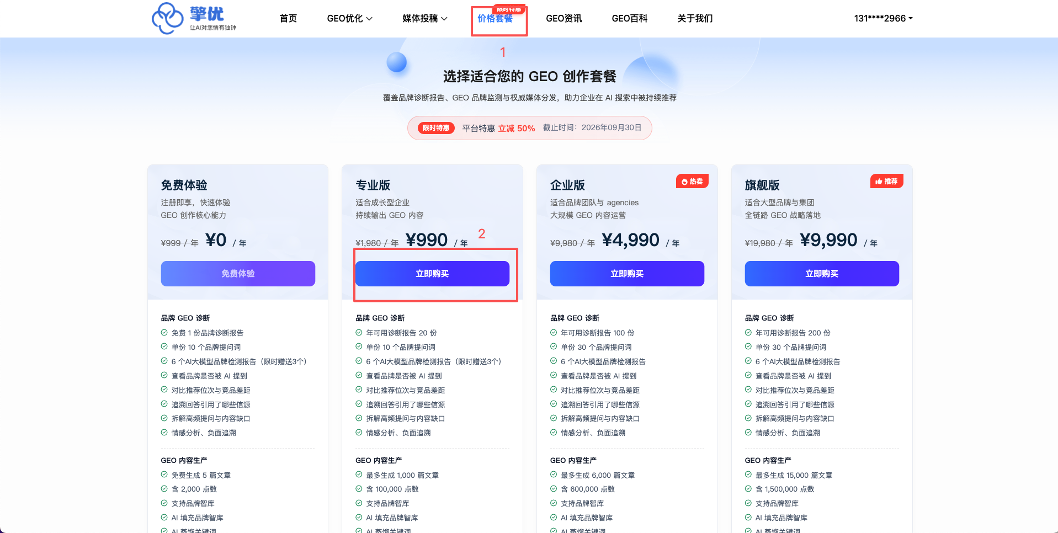This screenshot has width=1058, height=533.
Task: Click check icon beside 最多生成 6,000 篇文章
Action: point(554,475)
